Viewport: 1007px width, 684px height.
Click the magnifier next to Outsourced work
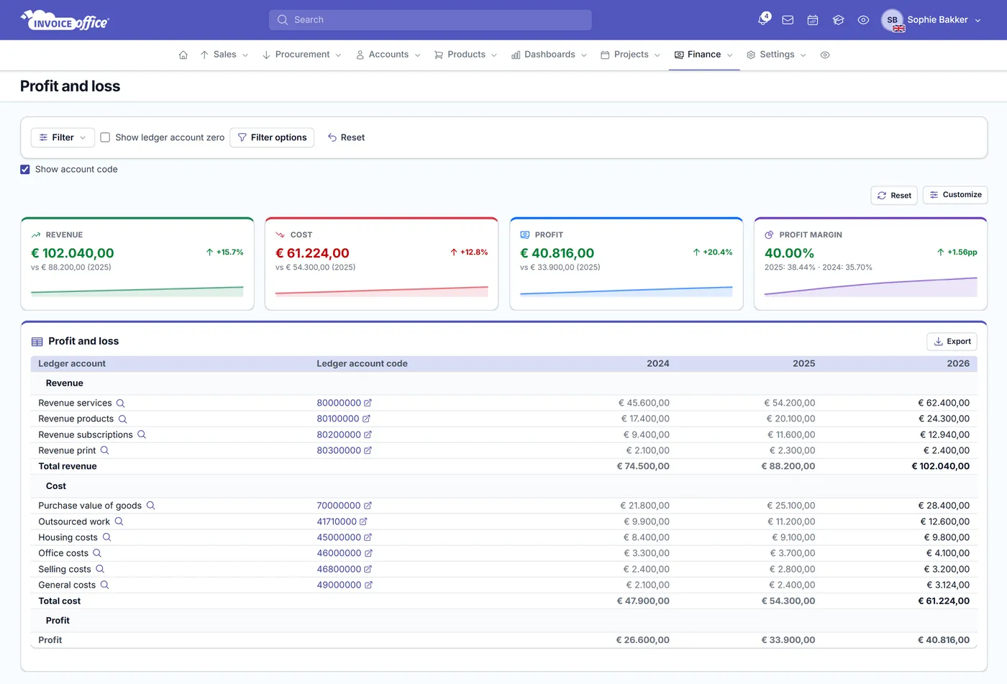[119, 521]
